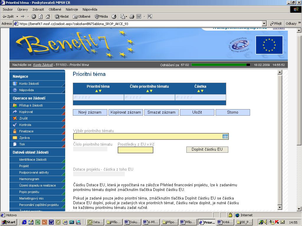
Task: Switch to Doku... Word taskbar button
Action: click(132, 222)
